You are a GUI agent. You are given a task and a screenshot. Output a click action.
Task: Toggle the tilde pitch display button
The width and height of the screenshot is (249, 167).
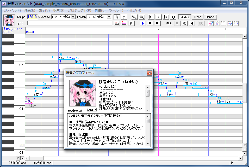coord(23,158)
